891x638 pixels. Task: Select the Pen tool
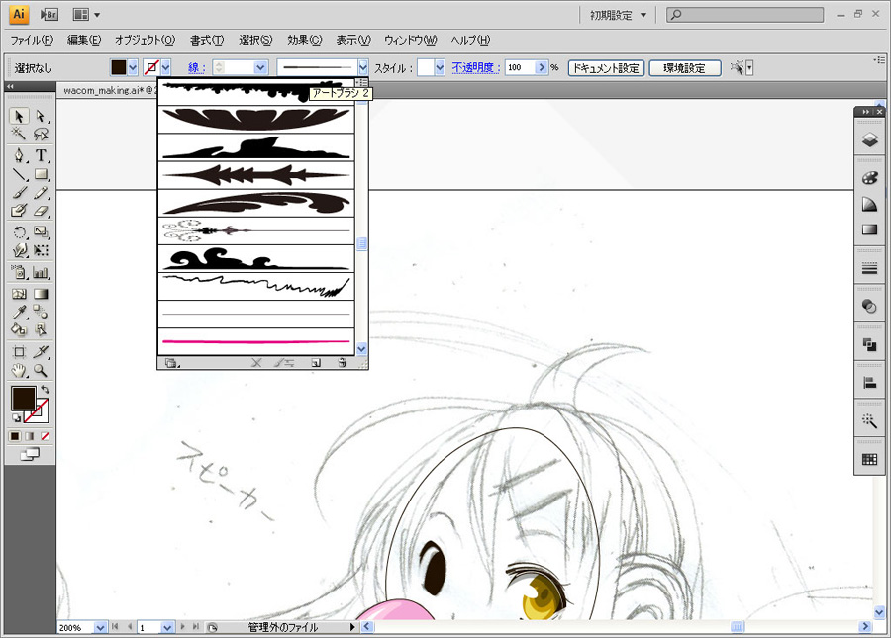[19, 155]
